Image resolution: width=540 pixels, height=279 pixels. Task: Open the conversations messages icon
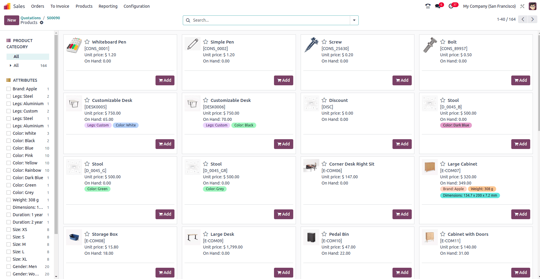tap(438, 6)
